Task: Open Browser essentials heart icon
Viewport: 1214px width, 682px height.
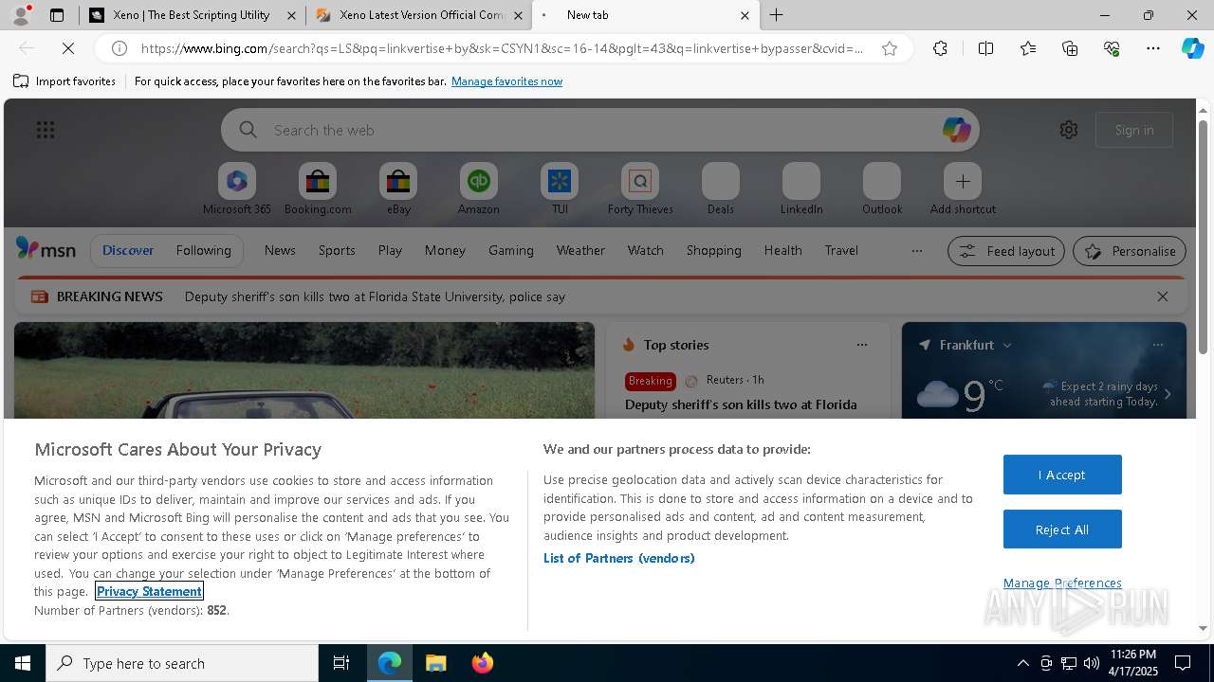Action: (1112, 48)
